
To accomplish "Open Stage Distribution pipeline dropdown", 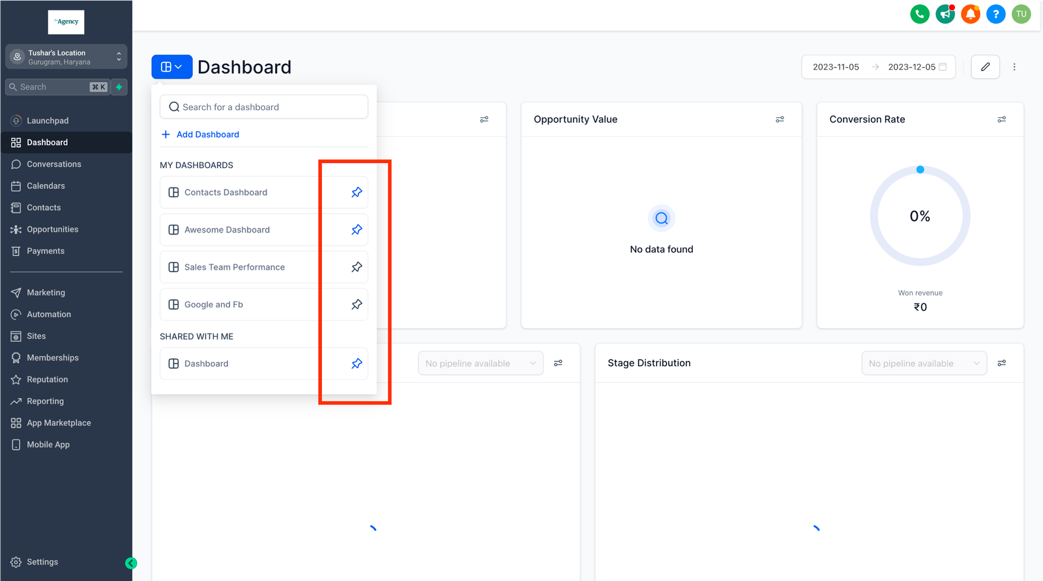I will click(x=924, y=363).
